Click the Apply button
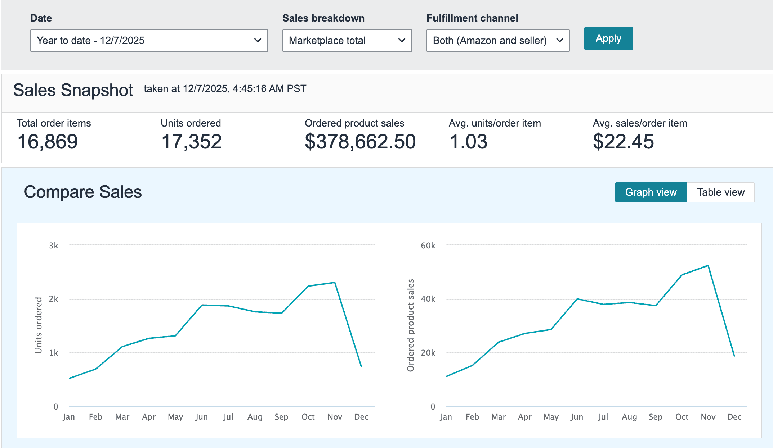This screenshot has height=448, width=773. tap(608, 38)
